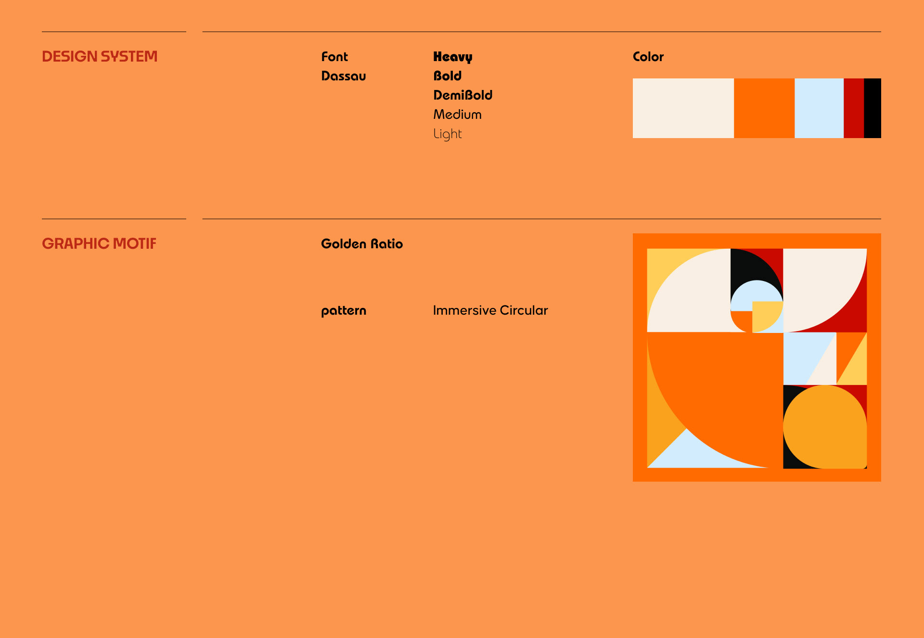Click the Golden Ratio title
924x638 pixels.
pos(362,244)
